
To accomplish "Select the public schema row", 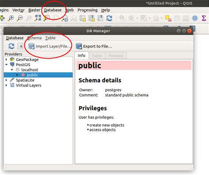I will [38, 75].
